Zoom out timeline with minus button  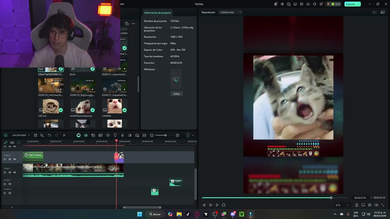(x=152, y=135)
